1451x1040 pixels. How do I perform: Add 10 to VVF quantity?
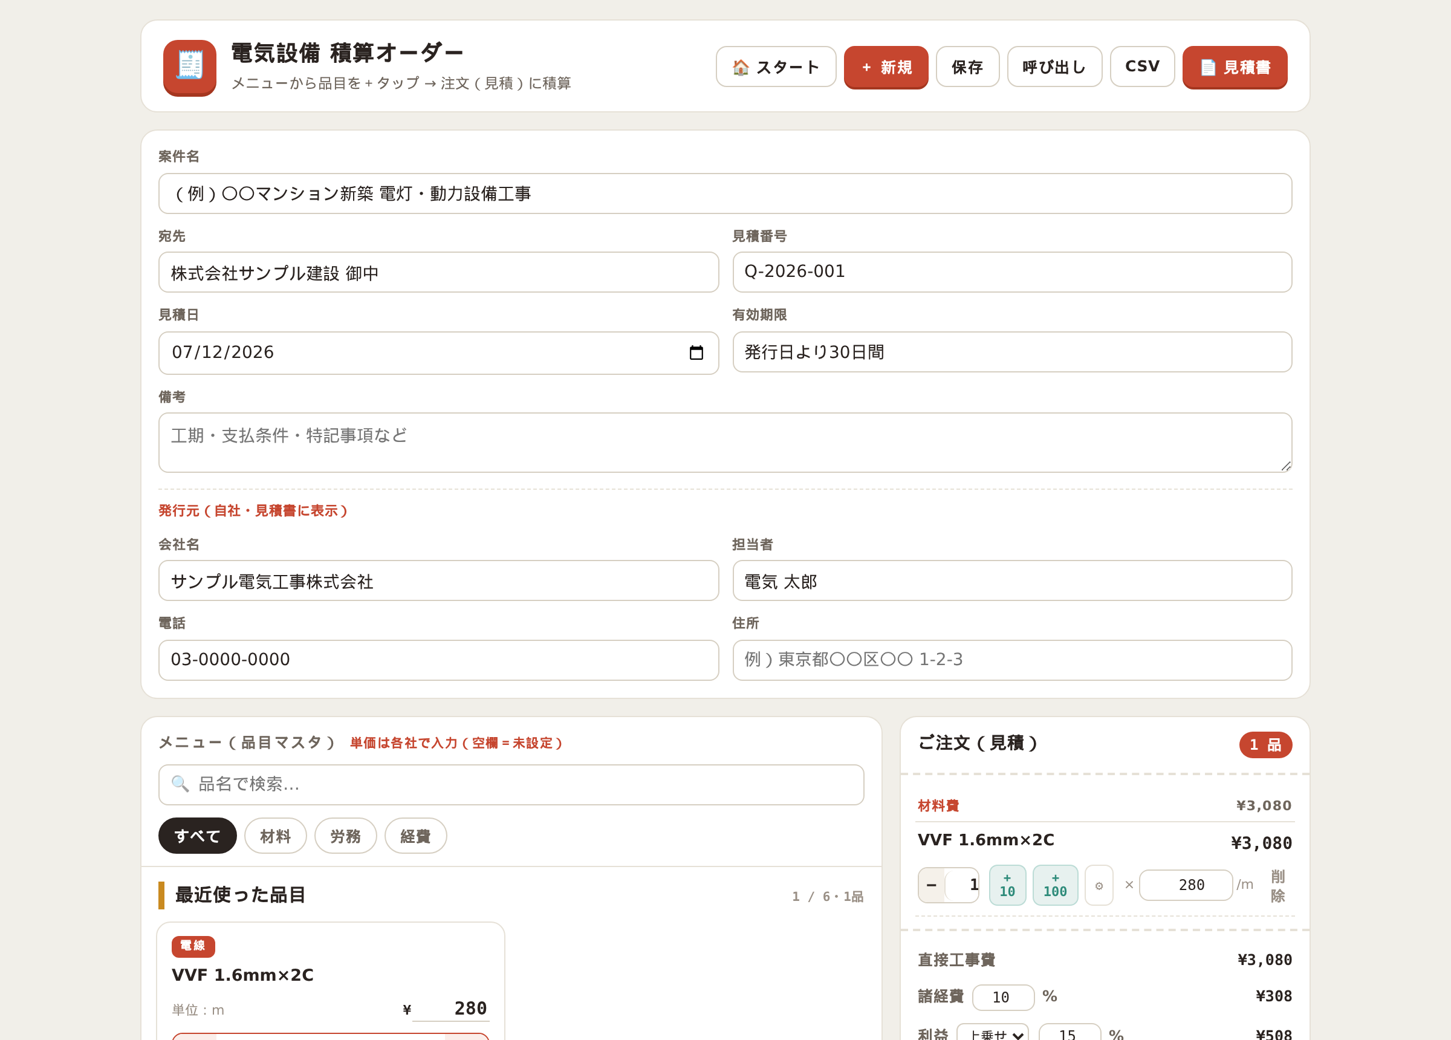click(1007, 885)
